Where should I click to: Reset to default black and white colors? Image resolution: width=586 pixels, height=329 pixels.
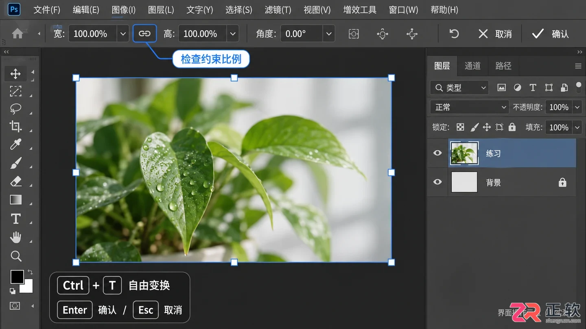13,291
